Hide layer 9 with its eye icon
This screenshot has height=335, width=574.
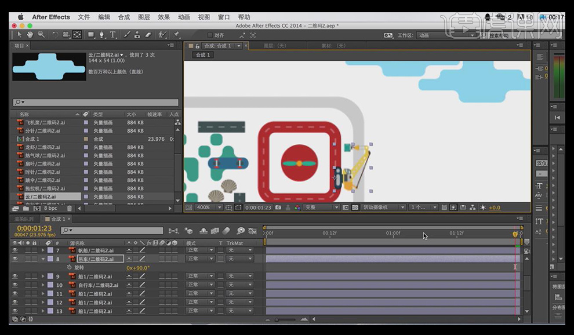pos(14,276)
